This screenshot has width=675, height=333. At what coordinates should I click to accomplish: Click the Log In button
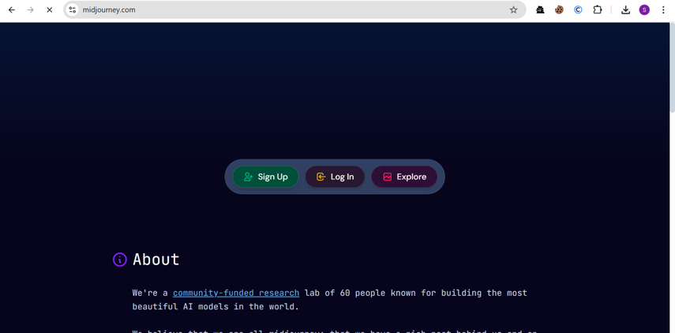(335, 177)
